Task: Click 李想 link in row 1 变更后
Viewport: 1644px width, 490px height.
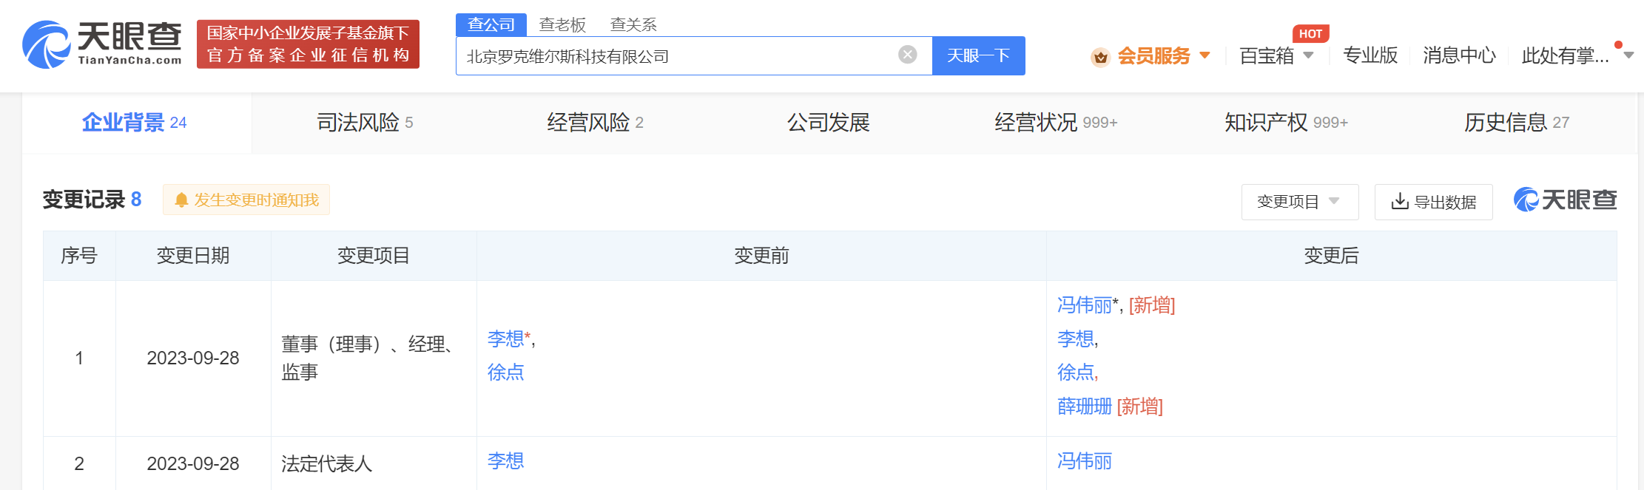Action: tap(1076, 339)
